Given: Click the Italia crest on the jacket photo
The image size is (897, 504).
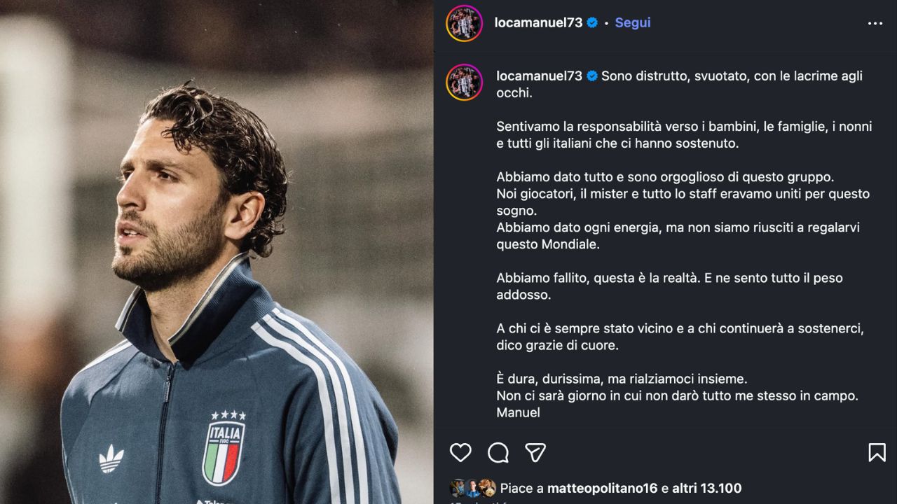Looking at the screenshot, I should click(x=224, y=448).
